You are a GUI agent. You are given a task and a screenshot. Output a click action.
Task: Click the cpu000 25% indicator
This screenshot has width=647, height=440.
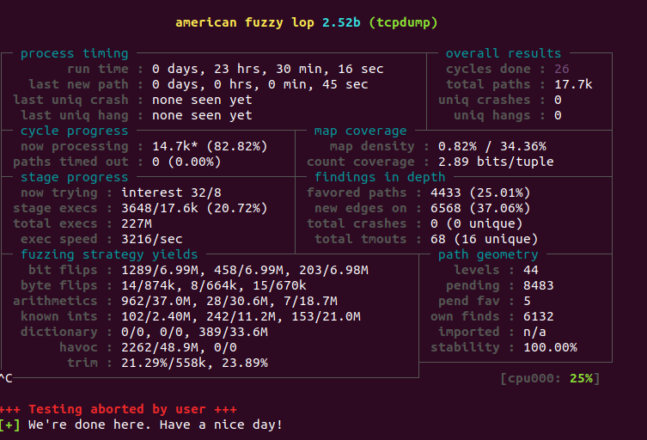pyautogui.click(x=550, y=378)
